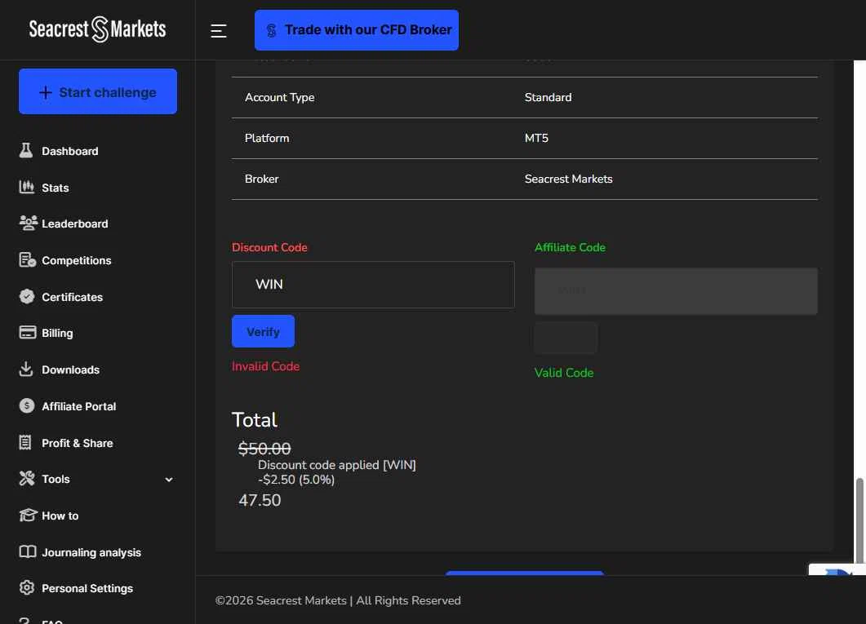
Task: Click the Total heading
Action: click(x=255, y=420)
